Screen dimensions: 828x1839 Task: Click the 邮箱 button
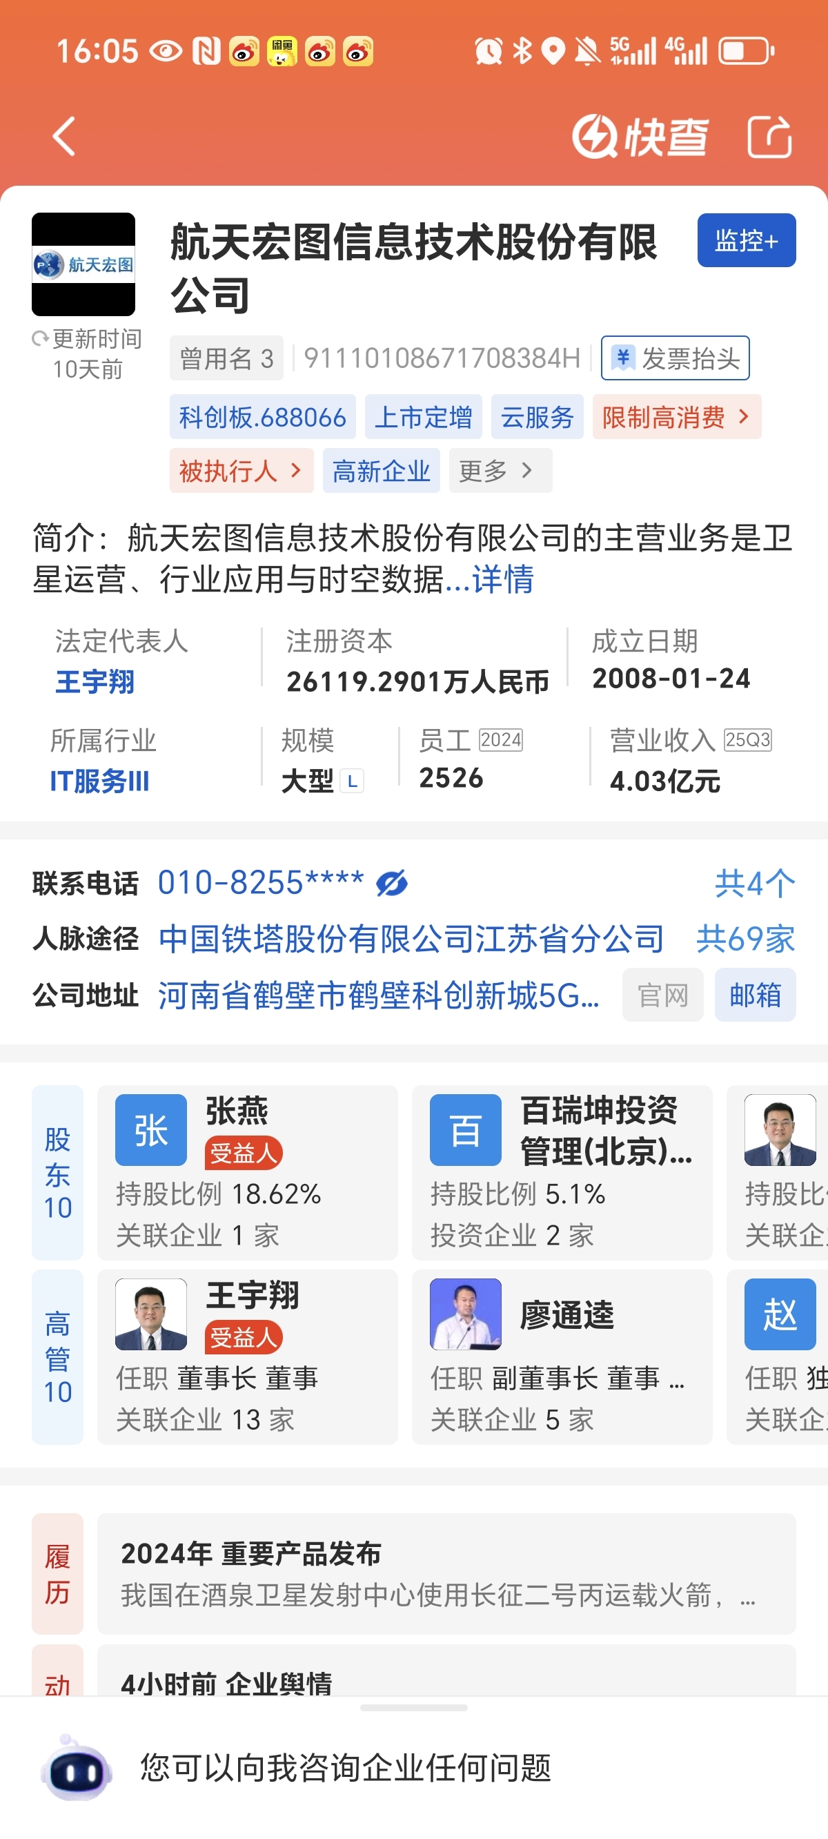click(755, 995)
